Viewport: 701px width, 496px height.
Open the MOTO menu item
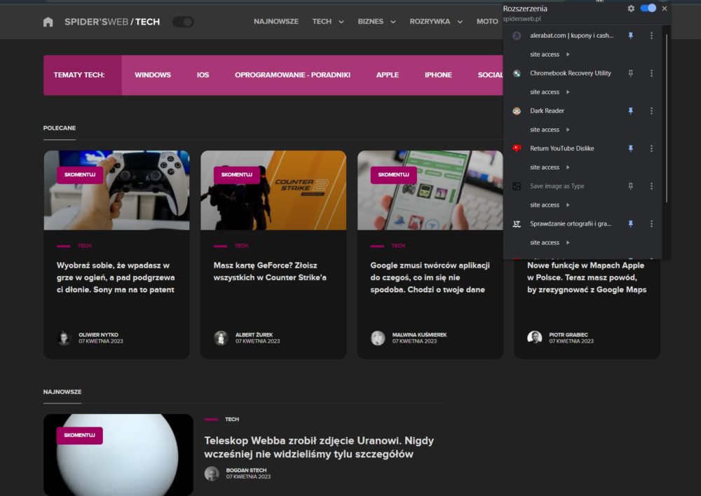tap(487, 22)
